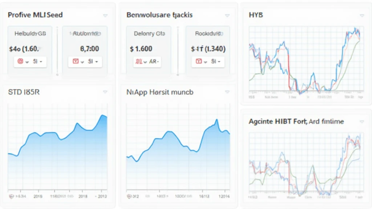Click the legend icon below NıApp Harsit muncb chart
The image size is (372, 209).
click(129, 196)
